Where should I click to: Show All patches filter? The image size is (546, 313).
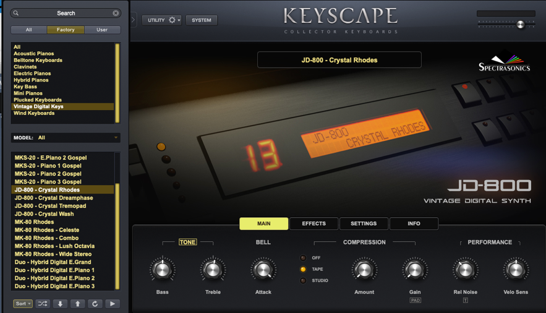(x=29, y=30)
